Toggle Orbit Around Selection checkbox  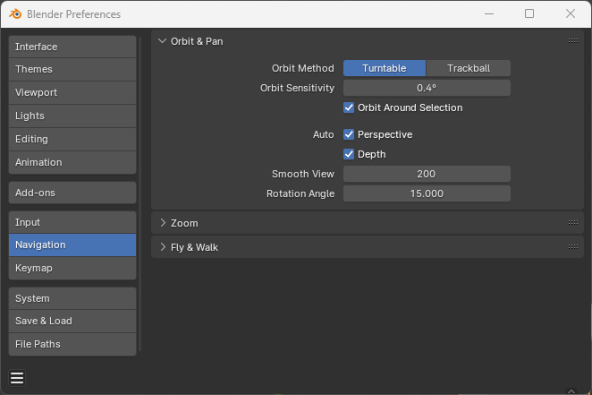pos(349,107)
